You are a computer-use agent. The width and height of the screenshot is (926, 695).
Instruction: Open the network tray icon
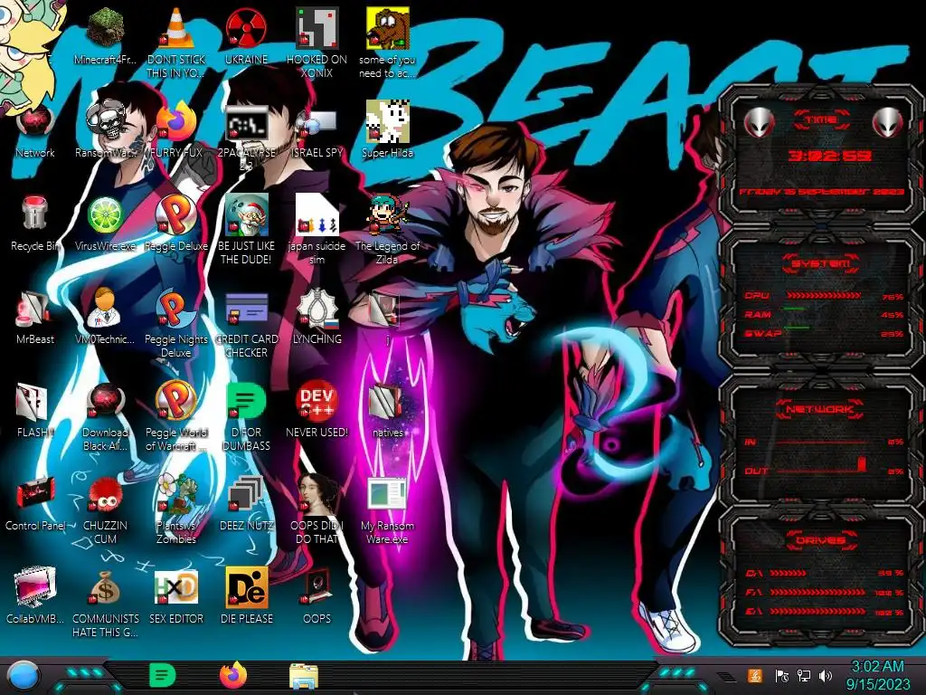pyautogui.click(x=804, y=675)
